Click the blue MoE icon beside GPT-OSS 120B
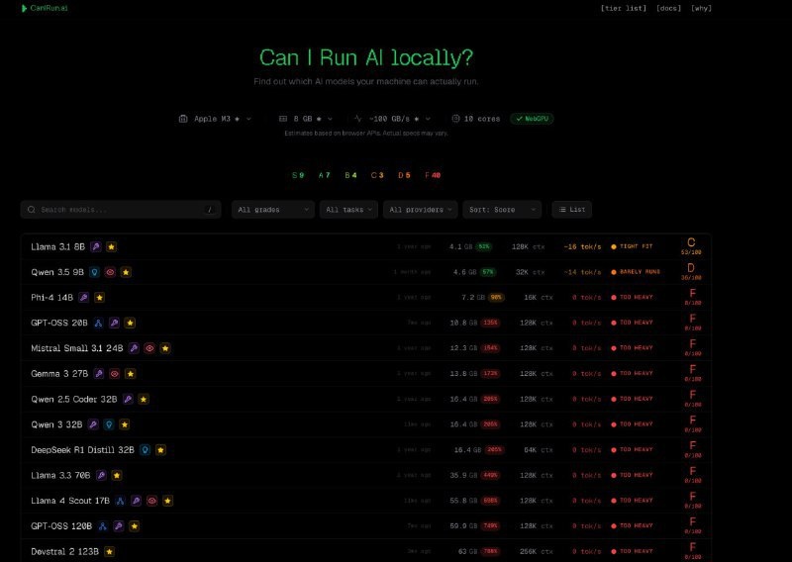Image resolution: width=792 pixels, height=562 pixels. [103, 526]
